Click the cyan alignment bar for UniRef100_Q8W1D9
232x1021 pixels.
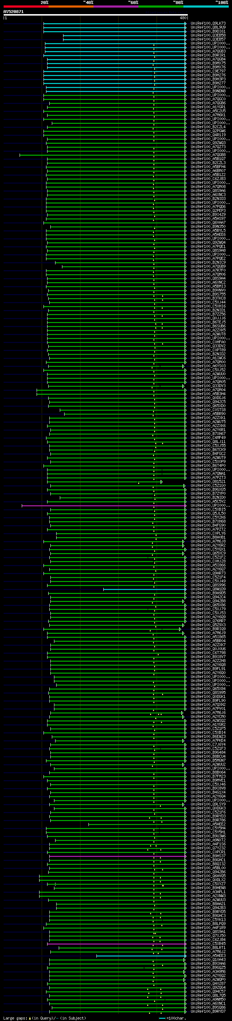[145, 589]
